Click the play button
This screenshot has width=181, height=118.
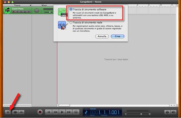pos(62,112)
